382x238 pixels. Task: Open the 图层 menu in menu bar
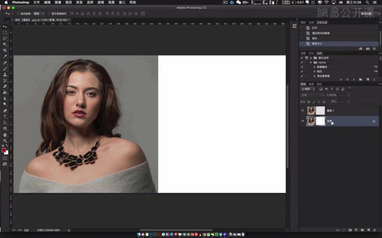[x=69, y=2]
